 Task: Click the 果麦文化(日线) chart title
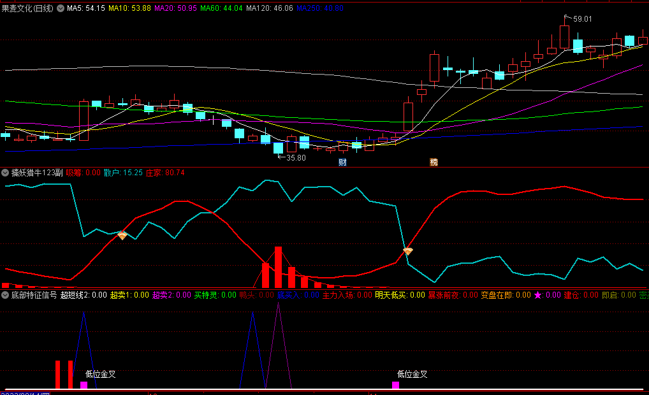coord(27,8)
